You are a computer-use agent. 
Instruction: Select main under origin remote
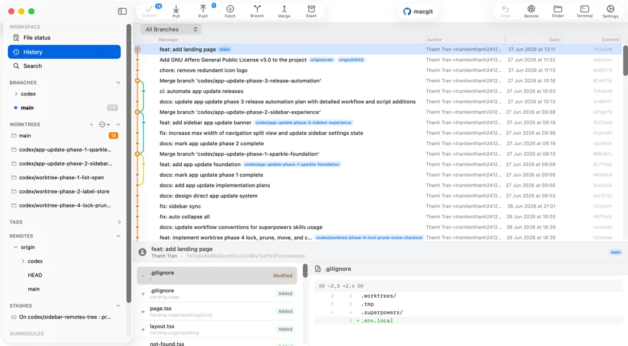[x=33, y=289]
